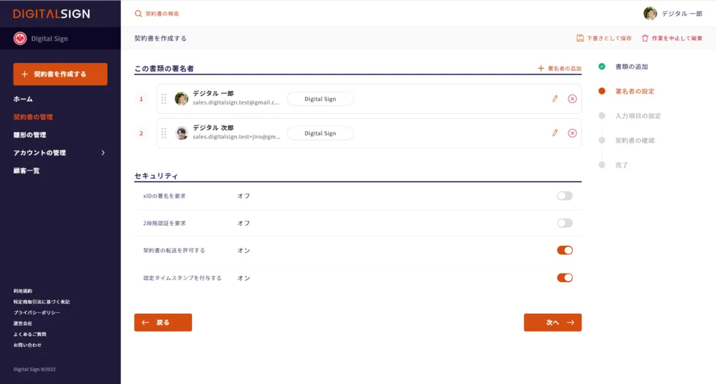716x384 pixels.
Task: Click the user avatar in top right
Action: (650, 14)
